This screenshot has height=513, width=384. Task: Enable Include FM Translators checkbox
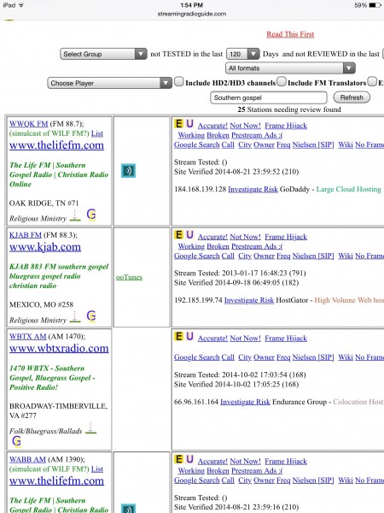click(282, 81)
